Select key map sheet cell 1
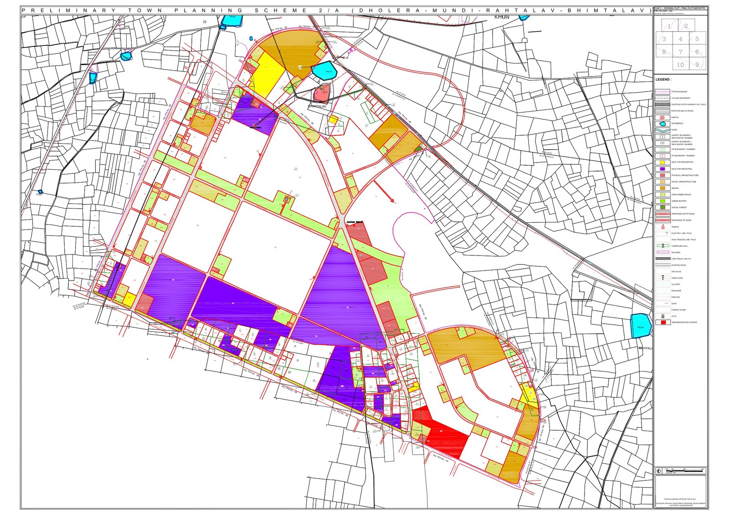 pyautogui.click(x=669, y=25)
